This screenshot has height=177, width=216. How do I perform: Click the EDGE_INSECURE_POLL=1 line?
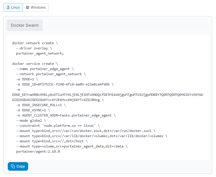click(x=41, y=105)
